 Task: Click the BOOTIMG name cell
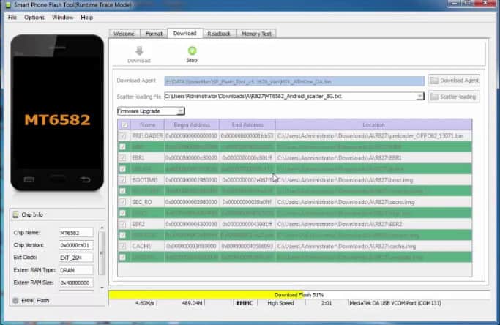click(147, 180)
